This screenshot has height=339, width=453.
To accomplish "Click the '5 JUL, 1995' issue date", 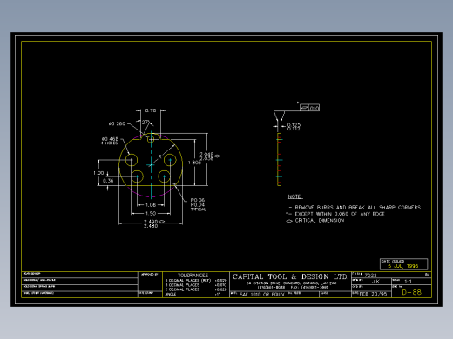I will point(403,266).
